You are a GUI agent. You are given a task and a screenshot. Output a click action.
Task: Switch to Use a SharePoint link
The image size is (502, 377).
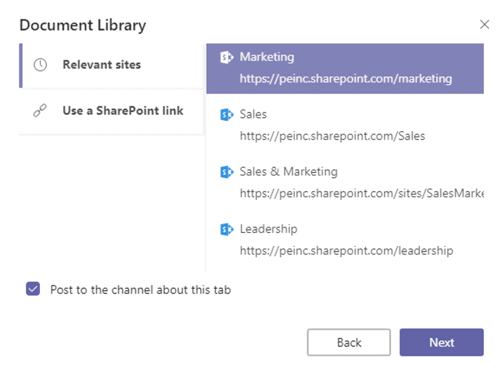click(x=112, y=111)
